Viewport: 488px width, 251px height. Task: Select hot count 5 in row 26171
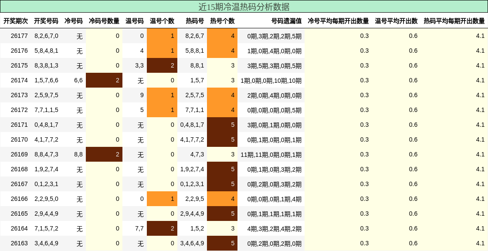(x=222, y=125)
